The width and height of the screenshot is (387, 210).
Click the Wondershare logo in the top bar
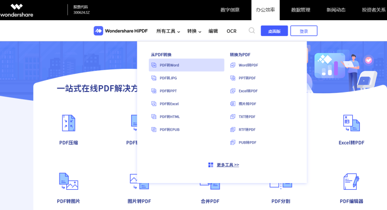coord(16,10)
